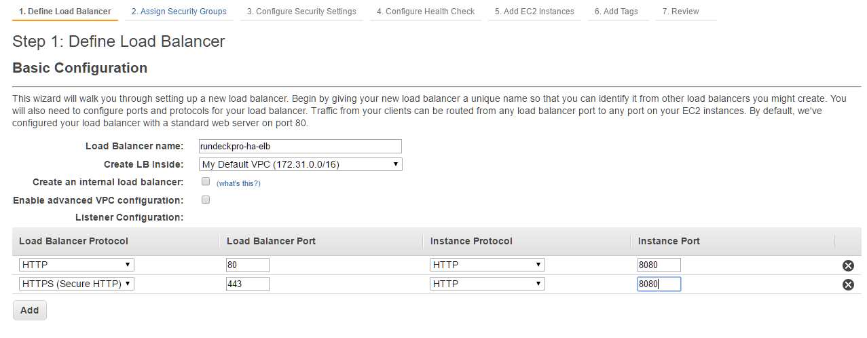The height and width of the screenshot is (338, 867).
Task: Open the HTTPS (Secure HTTP) protocol dropdown
Action: coord(77,284)
